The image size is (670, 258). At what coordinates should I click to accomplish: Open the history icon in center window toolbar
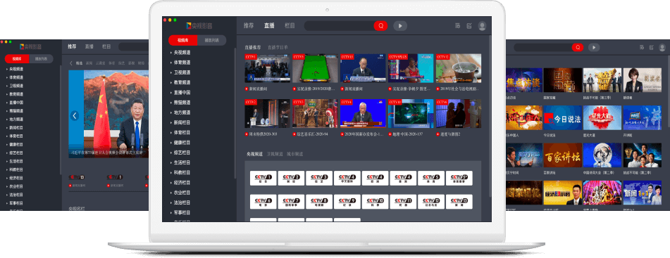click(x=458, y=26)
